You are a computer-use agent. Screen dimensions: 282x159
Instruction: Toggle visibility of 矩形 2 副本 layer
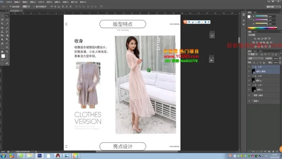[249, 71]
